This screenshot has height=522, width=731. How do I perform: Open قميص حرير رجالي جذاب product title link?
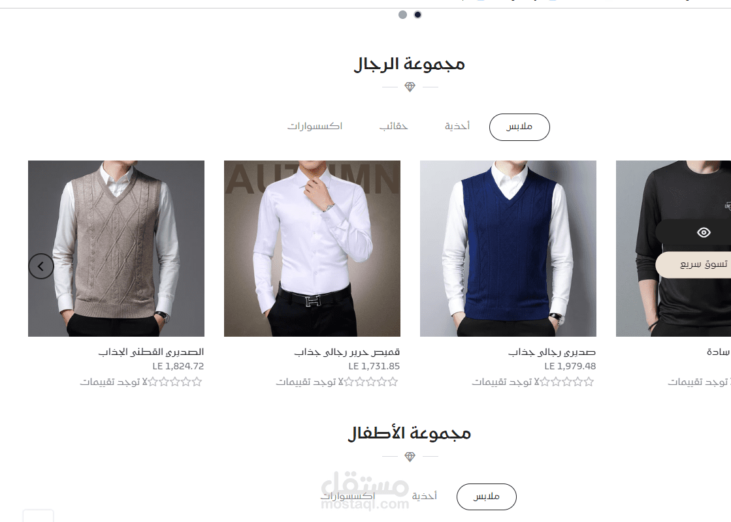click(x=347, y=352)
